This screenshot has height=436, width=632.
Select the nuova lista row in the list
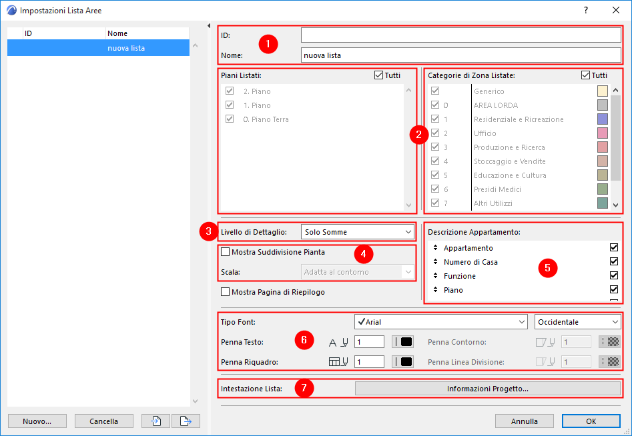98,48
